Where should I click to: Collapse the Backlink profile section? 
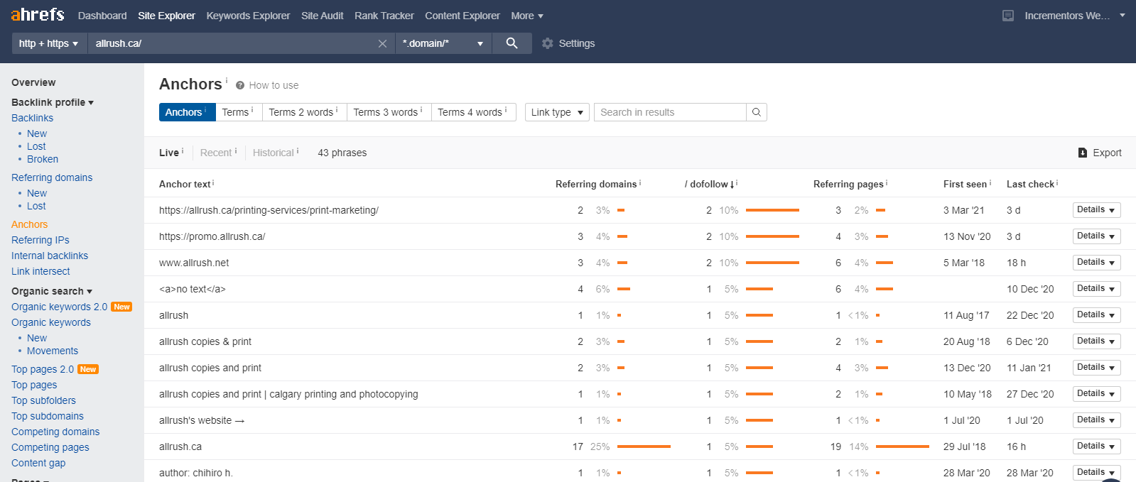(x=53, y=102)
